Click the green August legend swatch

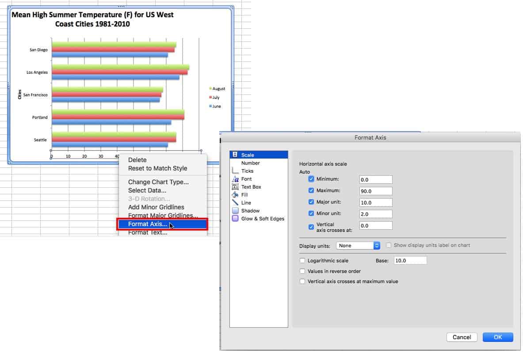210,89
